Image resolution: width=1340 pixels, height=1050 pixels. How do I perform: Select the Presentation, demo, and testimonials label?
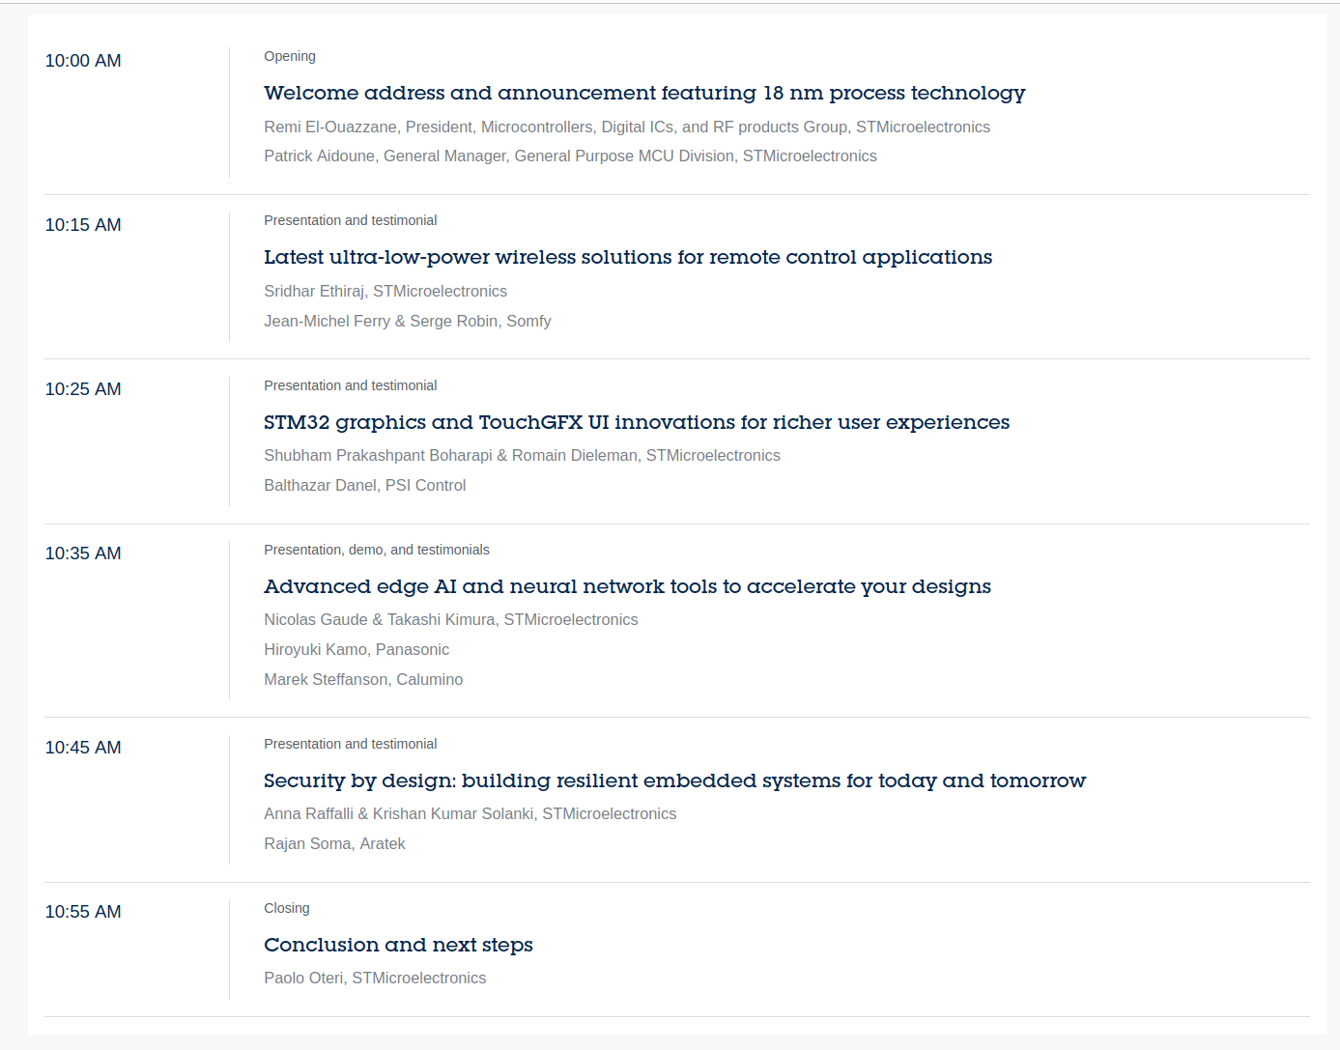click(x=377, y=550)
